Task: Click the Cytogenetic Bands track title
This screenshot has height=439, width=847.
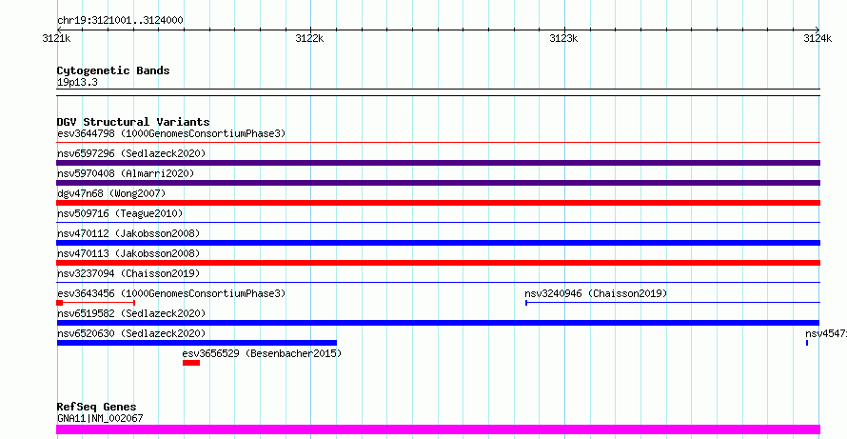Action: [113, 70]
